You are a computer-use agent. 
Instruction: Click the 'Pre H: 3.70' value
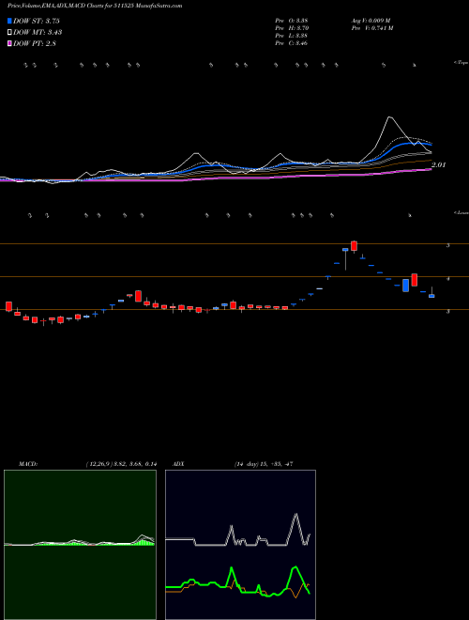(292, 28)
